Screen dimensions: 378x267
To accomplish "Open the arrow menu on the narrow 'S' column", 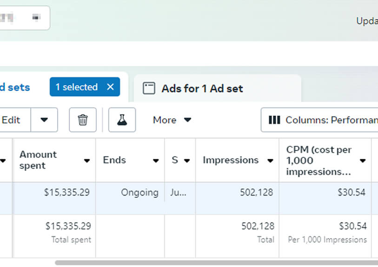I will [x=187, y=161].
